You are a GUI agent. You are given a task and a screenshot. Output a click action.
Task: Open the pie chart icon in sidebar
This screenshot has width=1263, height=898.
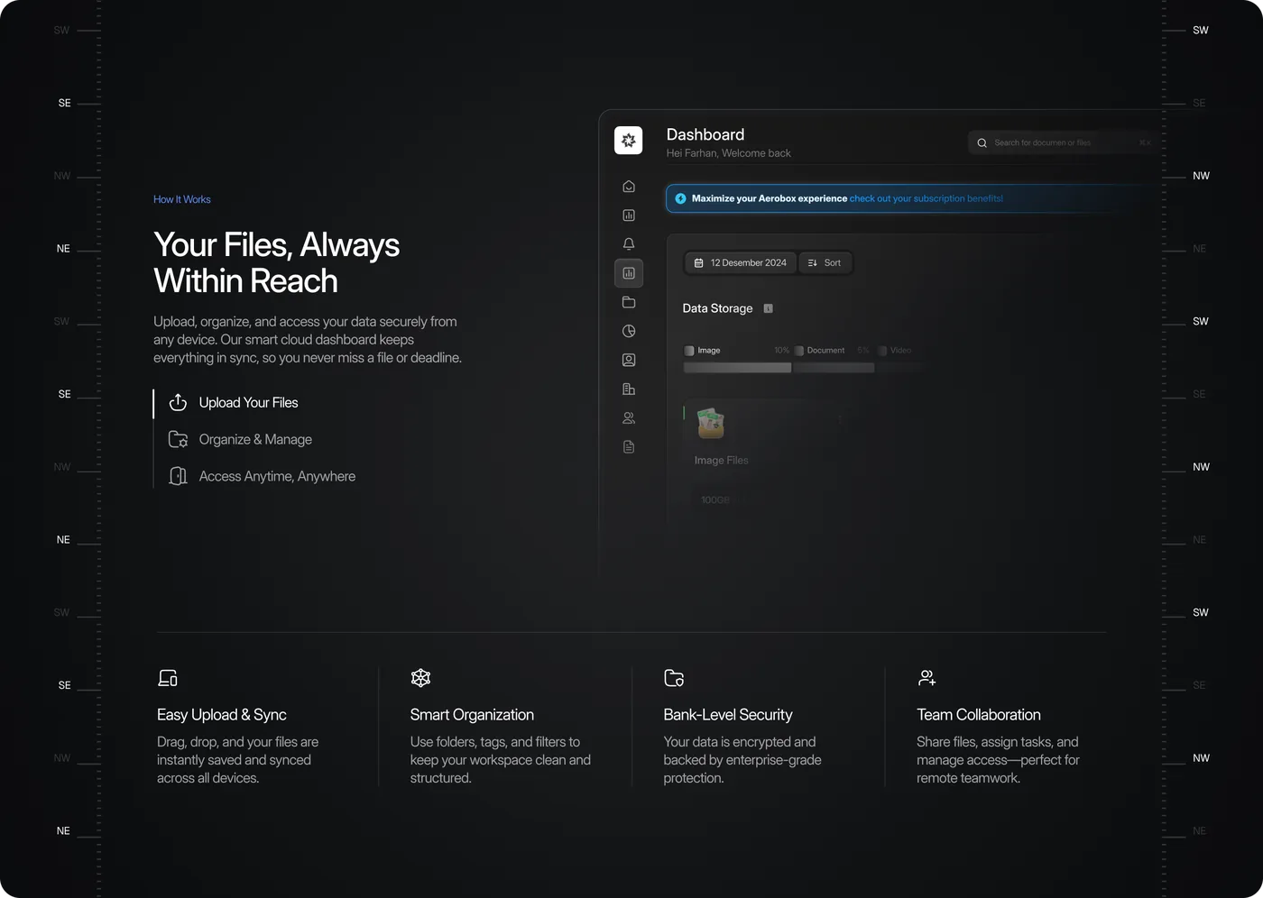pyautogui.click(x=629, y=331)
